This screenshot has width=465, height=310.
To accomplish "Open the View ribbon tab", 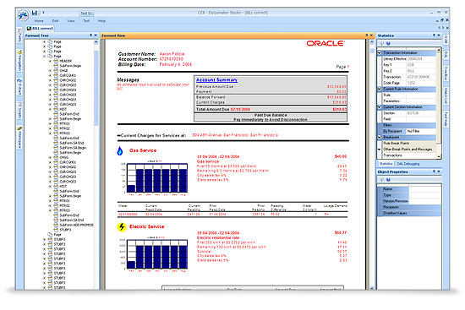I will [x=70, y=21].
